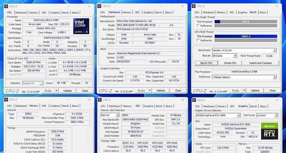This screenshot has width=286, height=153.
Task: Open Bench tab in the CPU window
Action: pos(66,13)
